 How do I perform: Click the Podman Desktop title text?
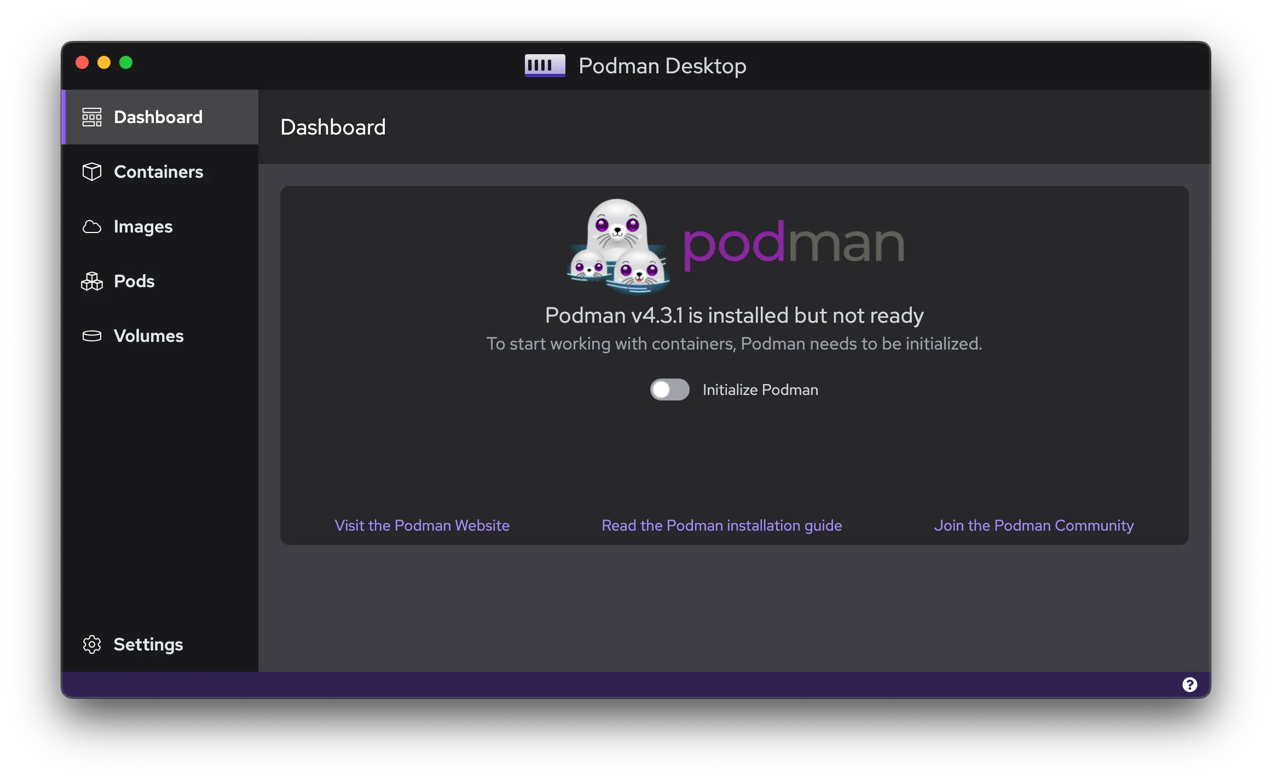[662, 65]
